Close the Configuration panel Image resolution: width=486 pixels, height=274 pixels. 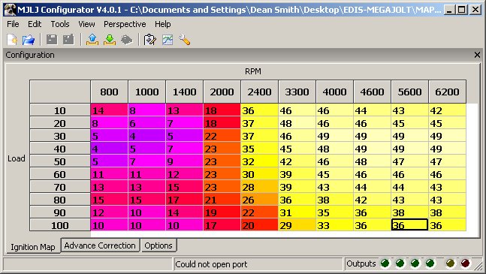pyautogui.click(x=477, y=55)
